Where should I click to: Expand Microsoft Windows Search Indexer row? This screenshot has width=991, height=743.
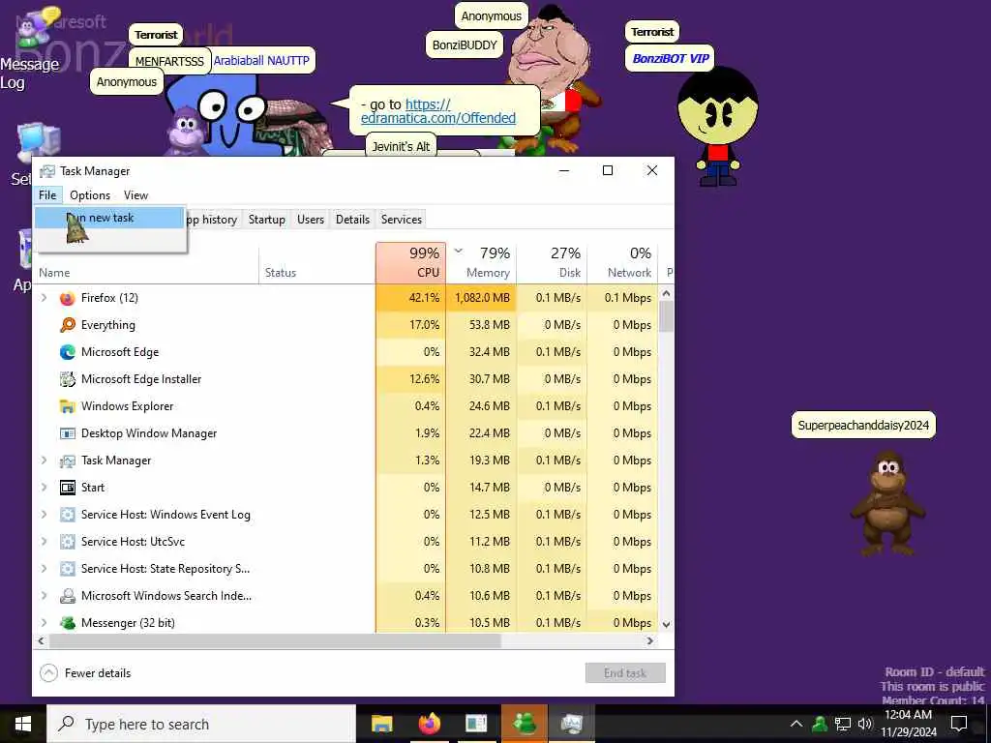(44, 596)
